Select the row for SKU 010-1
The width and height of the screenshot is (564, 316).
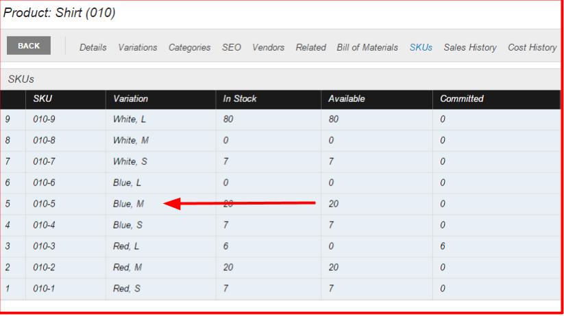(x=280, y=289)
